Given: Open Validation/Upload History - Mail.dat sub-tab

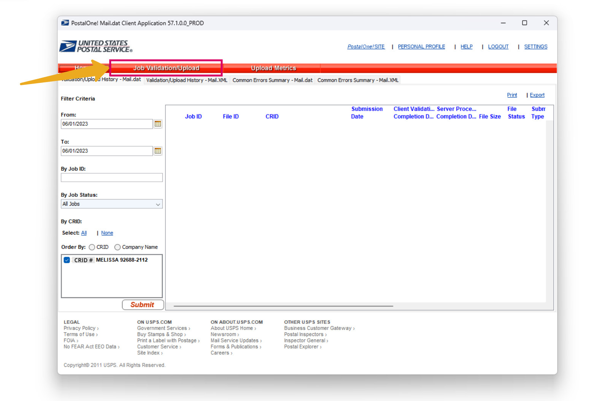Looking at the screenshot, I should 101,79.
